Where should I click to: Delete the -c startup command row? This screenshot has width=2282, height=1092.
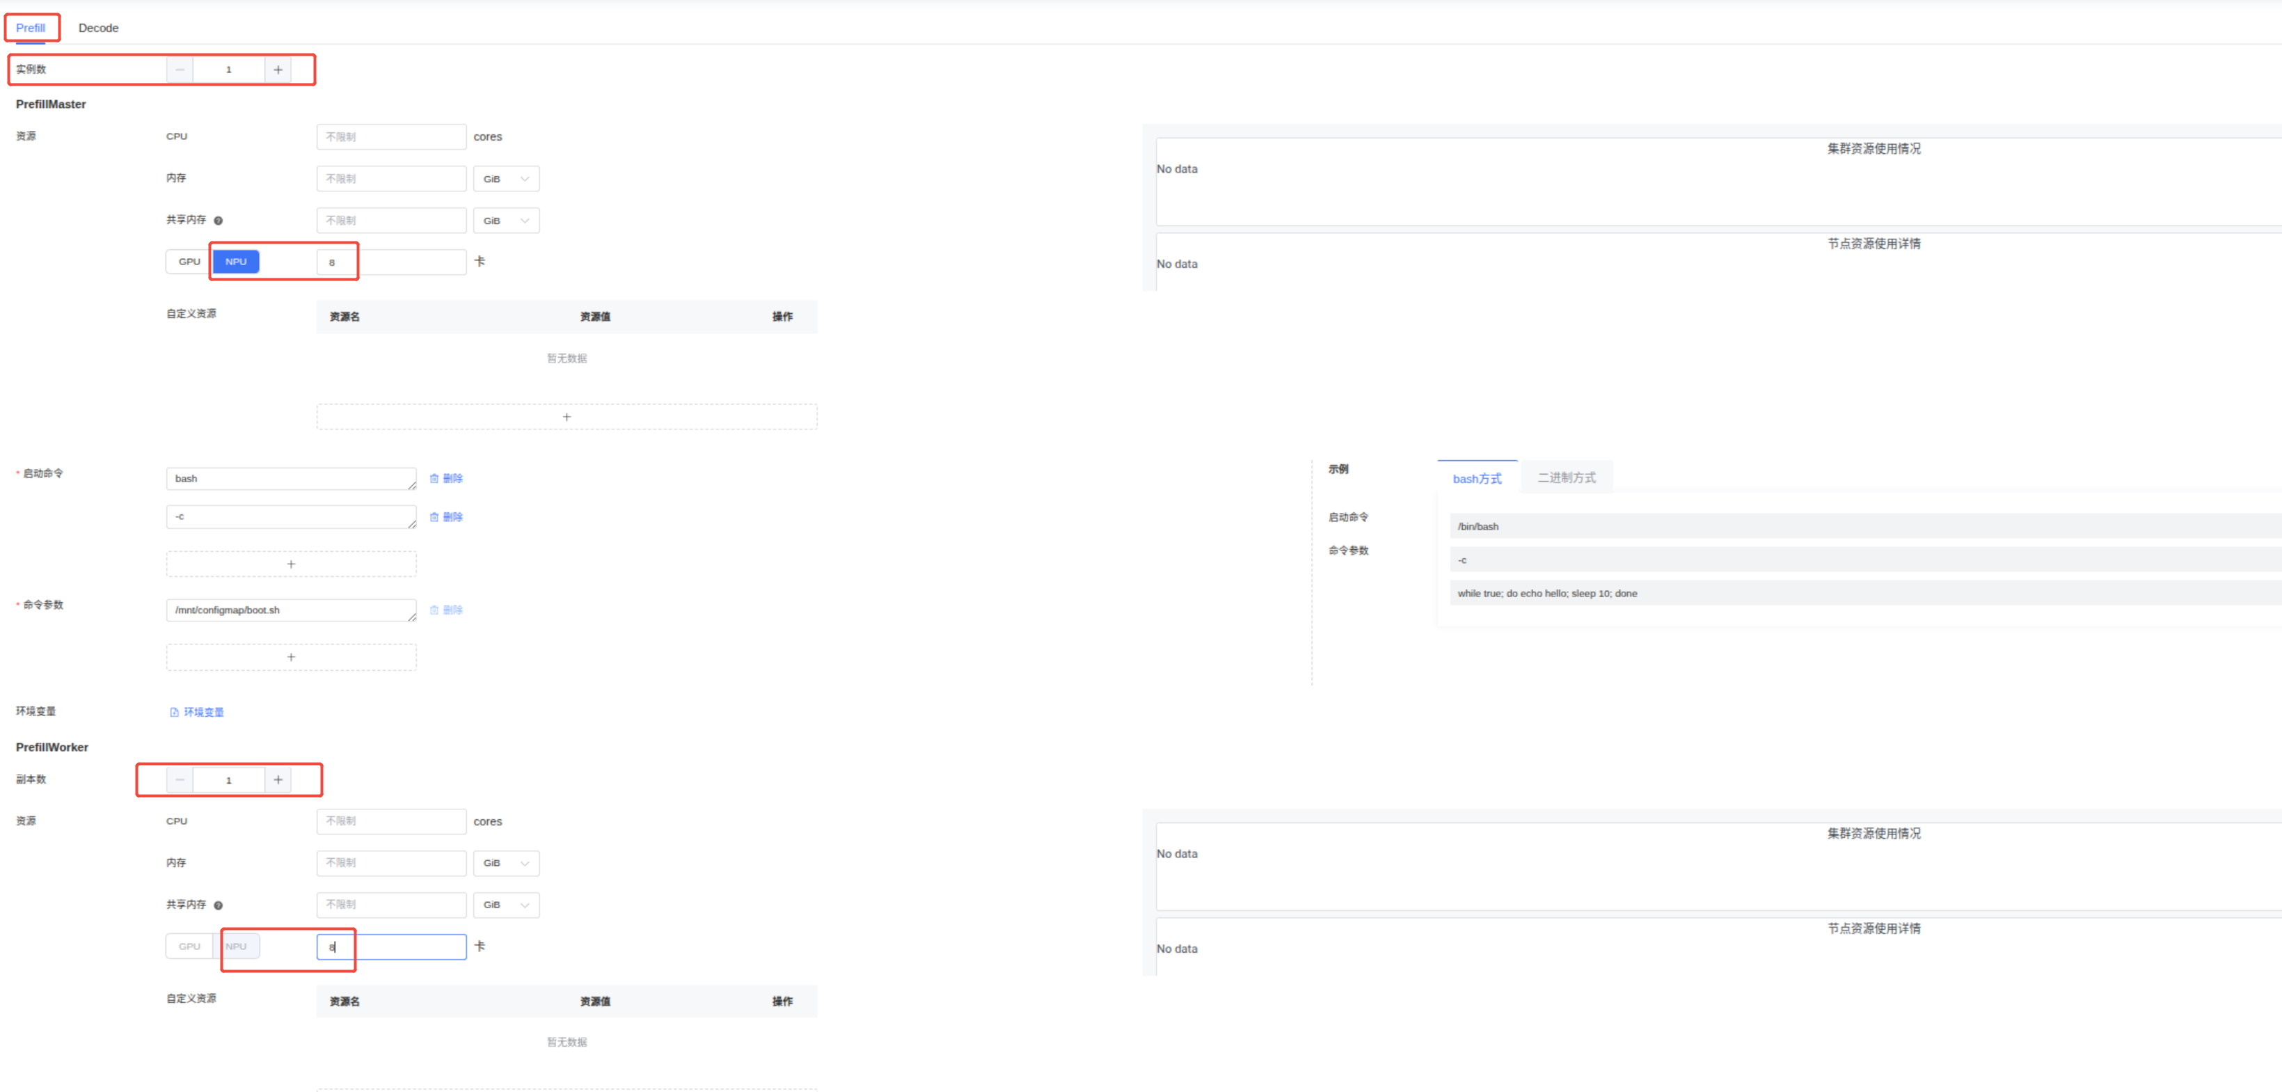pos(447,517)
